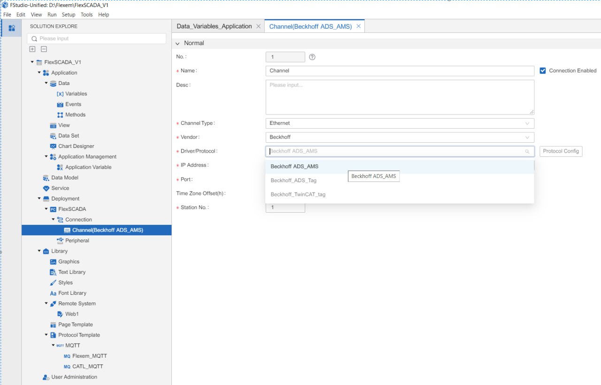Click the collapse-all minus icon in Solution Explorer
The image size is (601, 385).
click(x=44, y=49)
